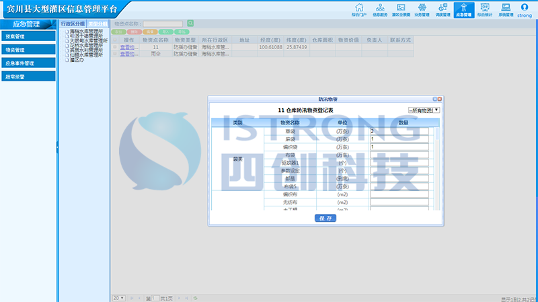Click the 导出 toolbar button
Image resolution: width=538 pixels, height=302 pixels.
182,32
